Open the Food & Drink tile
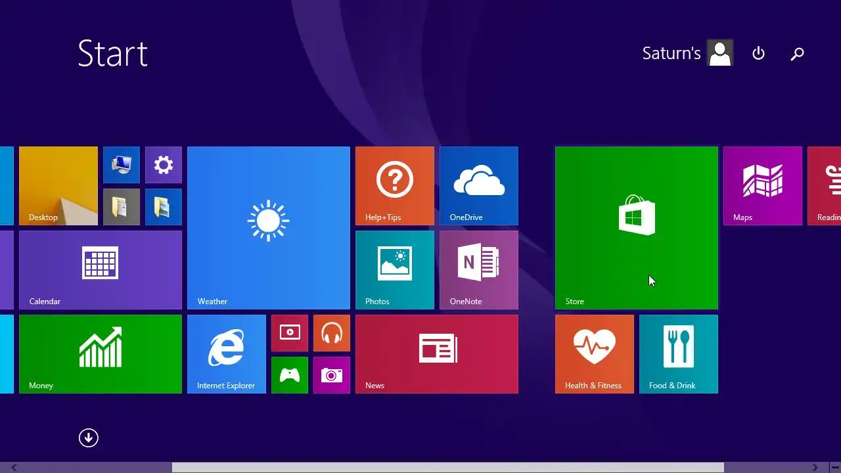841x473 pixels. (679, 354)
